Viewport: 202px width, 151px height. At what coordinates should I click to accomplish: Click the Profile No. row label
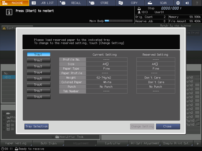click(x=73, y=60)
